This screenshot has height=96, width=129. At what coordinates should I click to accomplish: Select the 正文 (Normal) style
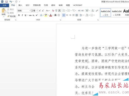tap(106, 13)
